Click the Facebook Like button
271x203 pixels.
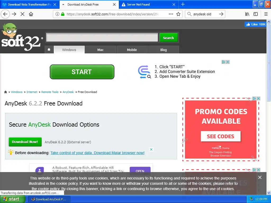[255, 24]
